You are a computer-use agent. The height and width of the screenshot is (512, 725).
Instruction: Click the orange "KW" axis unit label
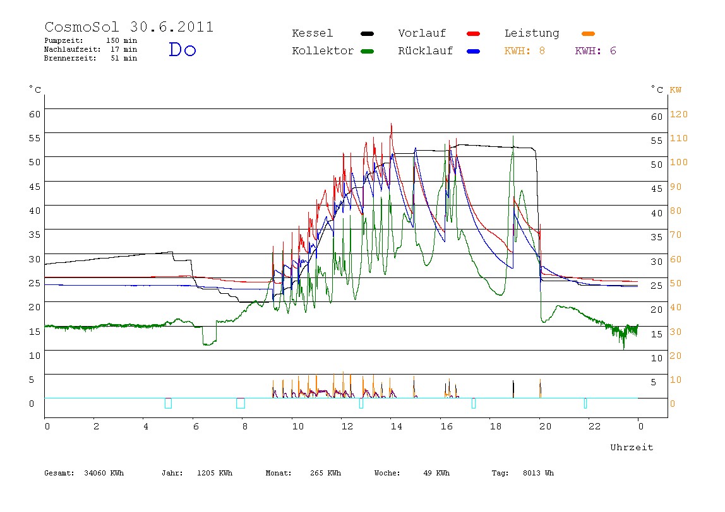click(x=676, y=90)
